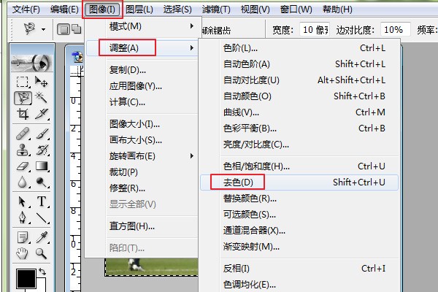Select the Magic Wand tool

[42, 99]
